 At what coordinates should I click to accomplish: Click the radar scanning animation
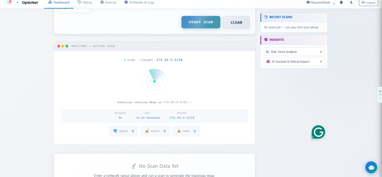click(x=155, y=81)
